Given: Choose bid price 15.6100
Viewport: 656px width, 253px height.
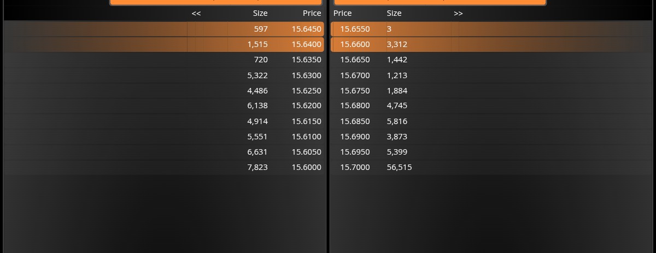Looking at the screenshot, I should coord(306,137).
